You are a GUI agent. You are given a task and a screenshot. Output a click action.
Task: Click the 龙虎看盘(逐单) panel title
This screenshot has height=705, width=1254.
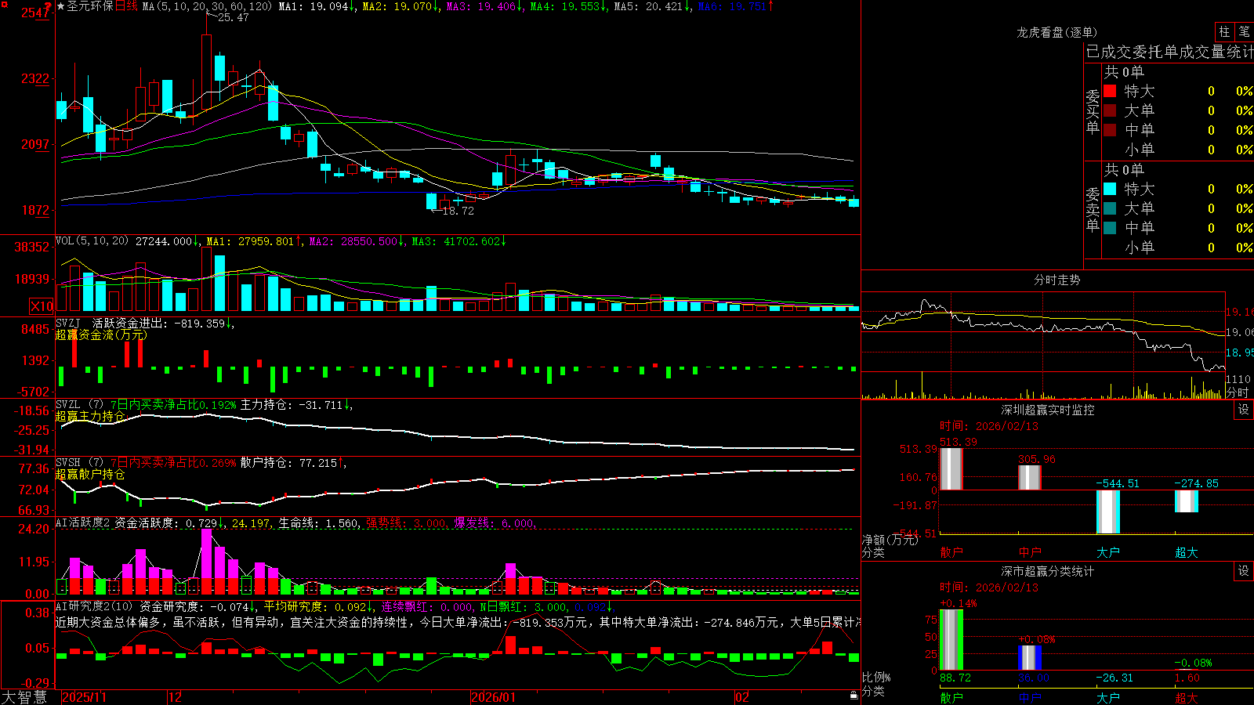pos(1056,32)
